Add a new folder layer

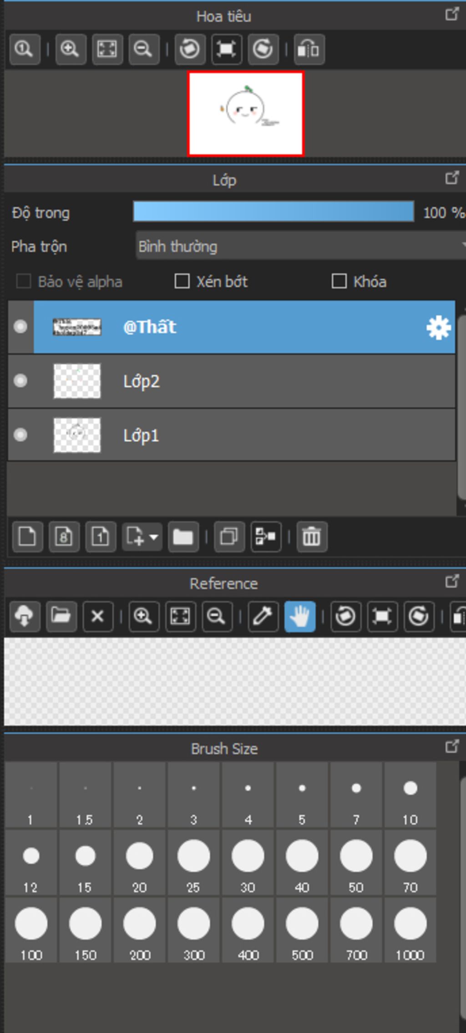pyautogui.click(x=183, y=537)
